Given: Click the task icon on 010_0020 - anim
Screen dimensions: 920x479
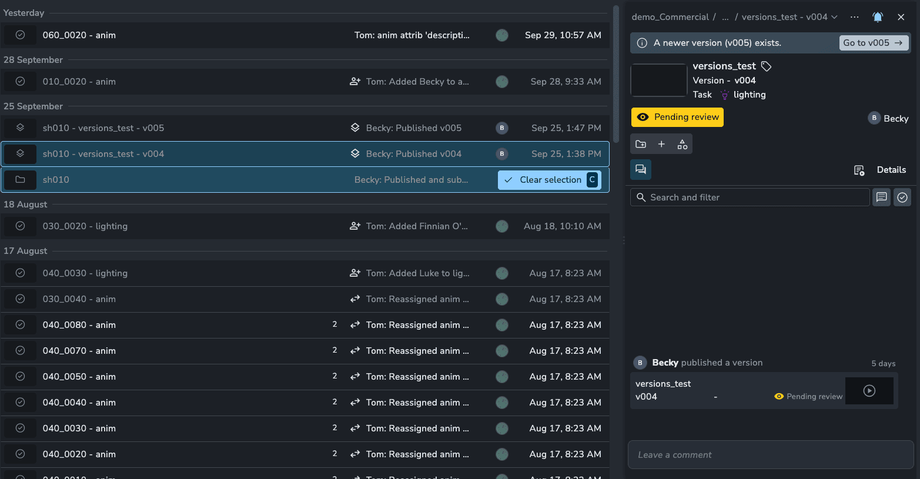Looking at the screenshot, I should coord(20,82).
